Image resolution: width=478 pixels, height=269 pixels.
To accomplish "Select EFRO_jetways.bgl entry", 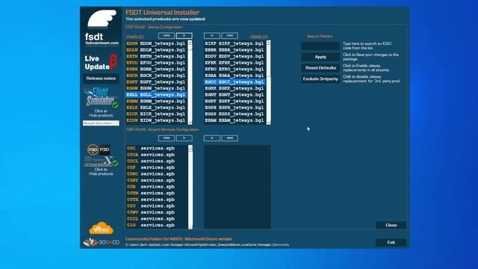I will point(235,69).
